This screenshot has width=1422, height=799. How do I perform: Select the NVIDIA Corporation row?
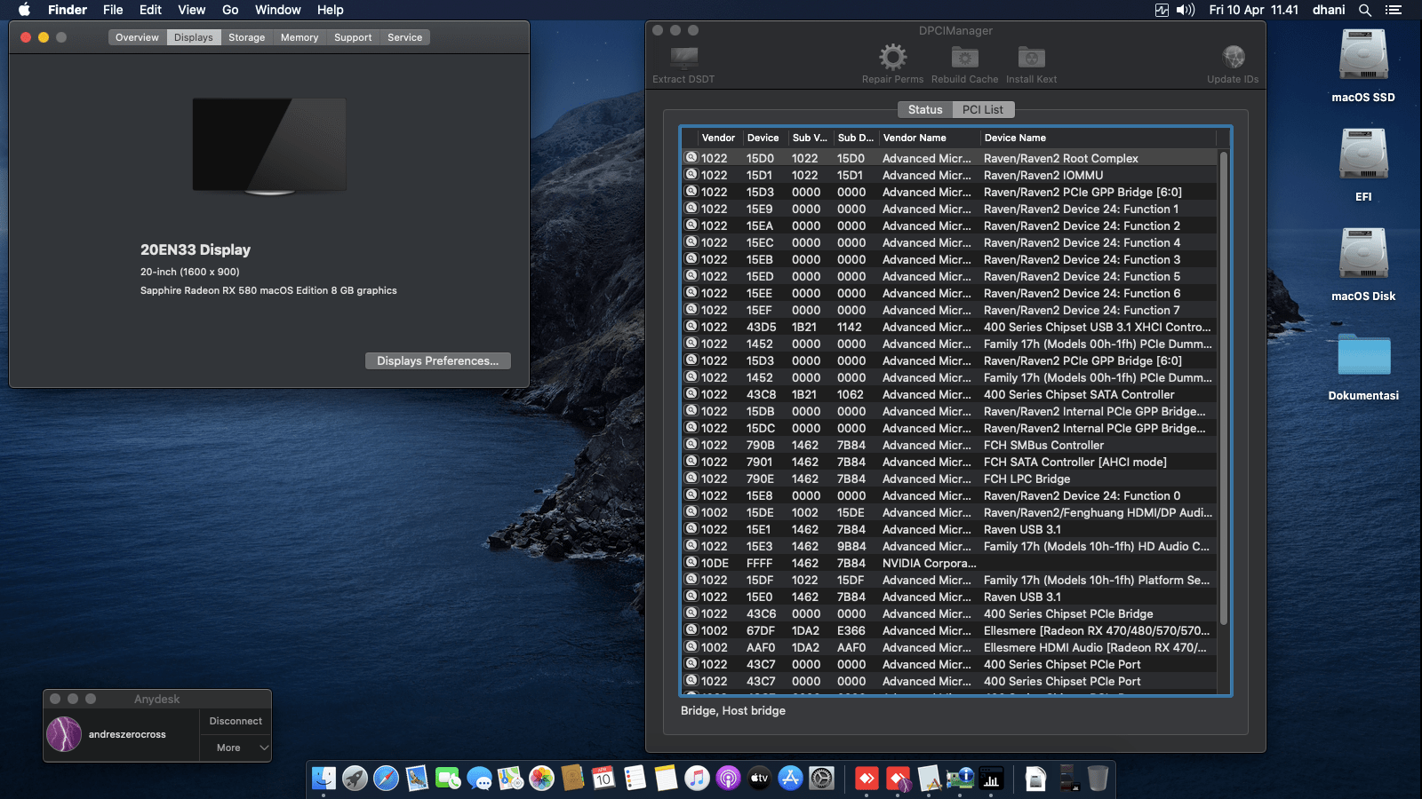click(949, 563)
